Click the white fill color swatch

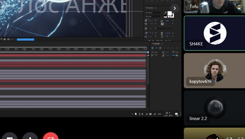170,13
